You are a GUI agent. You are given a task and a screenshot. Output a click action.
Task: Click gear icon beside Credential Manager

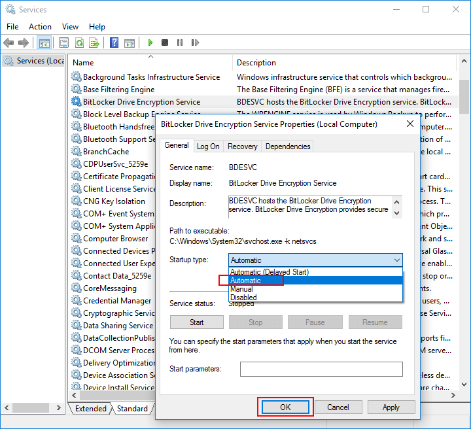tap(77, 301)
